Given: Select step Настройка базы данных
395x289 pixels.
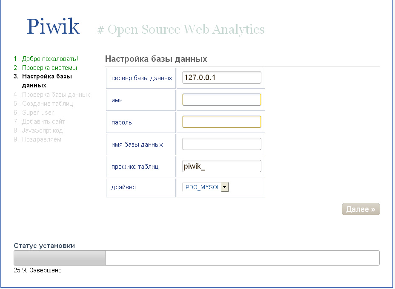Looking at the screenshot, I should [47, 81].
